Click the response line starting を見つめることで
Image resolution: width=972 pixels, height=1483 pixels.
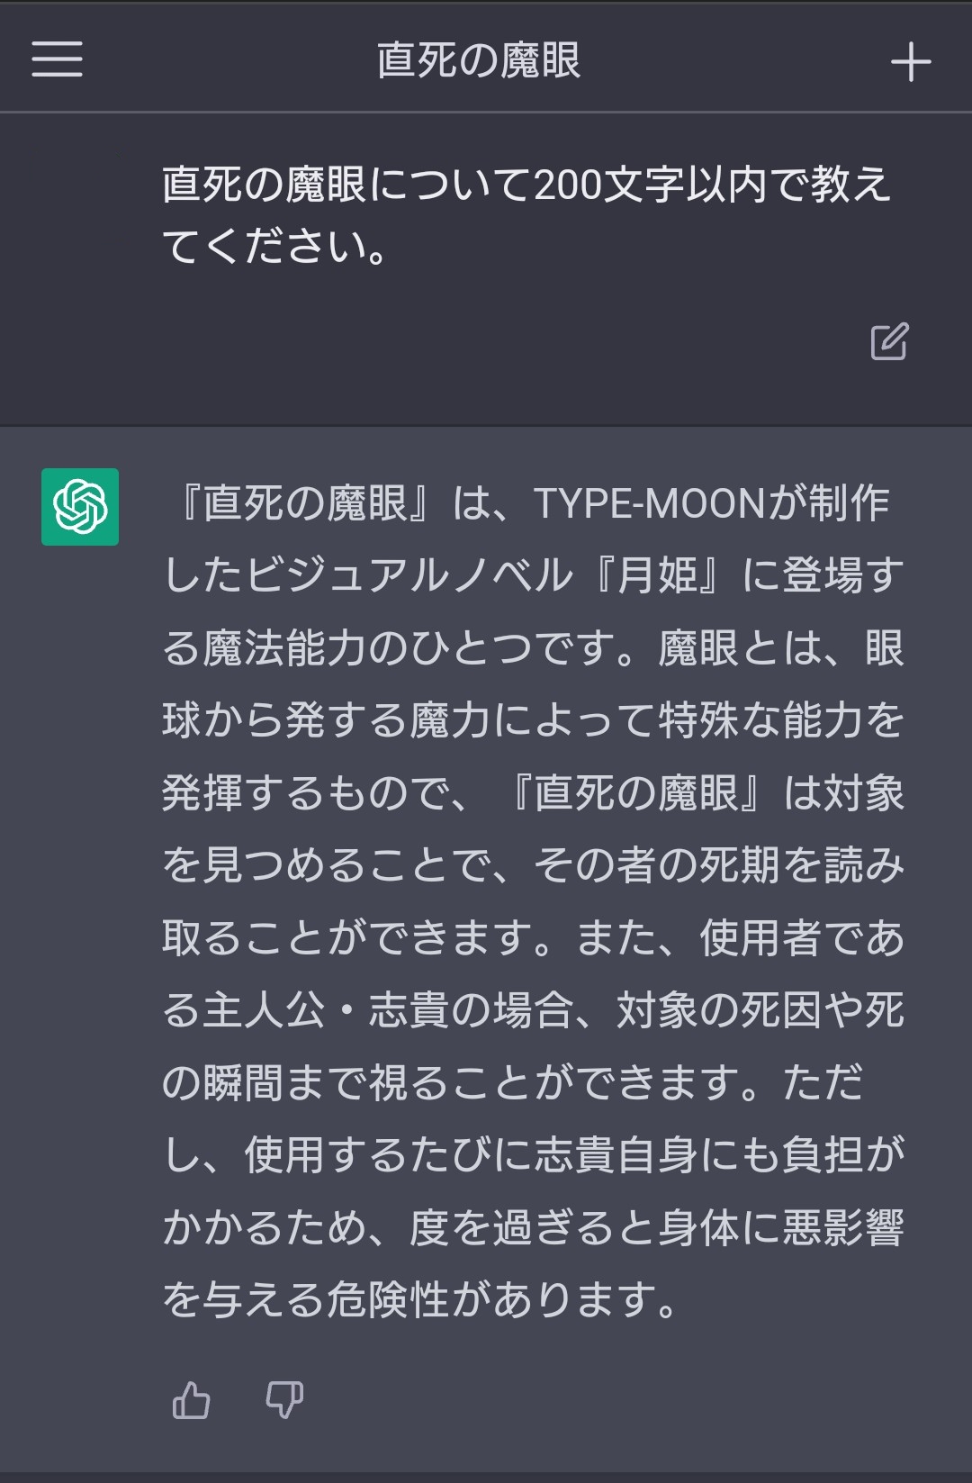point(533,865)
